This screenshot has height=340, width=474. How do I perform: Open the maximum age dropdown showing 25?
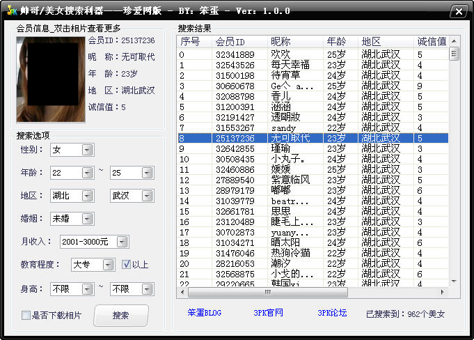pos(147,173)
